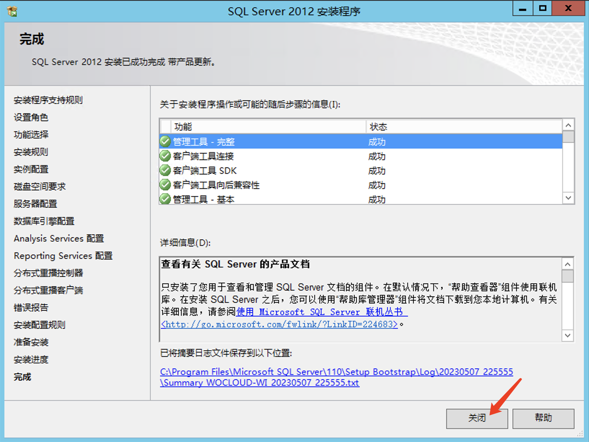Viewport: 589px width, 442px height.
Task: Maximize the setup window
Action: coord(542,8)
